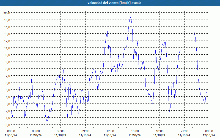
Task: Select the 7,0 y-axis value
Action: tap(8, 76)
